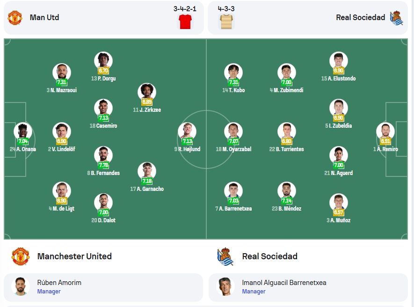This screenshot has height=307, width=414.
Task: Click the Real Sociedad crest in header
Action: coord(396,18)
